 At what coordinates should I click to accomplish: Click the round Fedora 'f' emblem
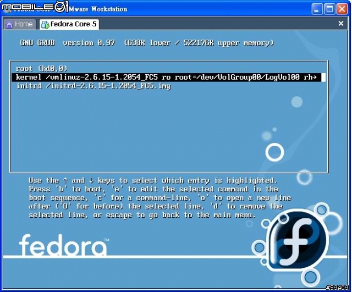(298, 241)
